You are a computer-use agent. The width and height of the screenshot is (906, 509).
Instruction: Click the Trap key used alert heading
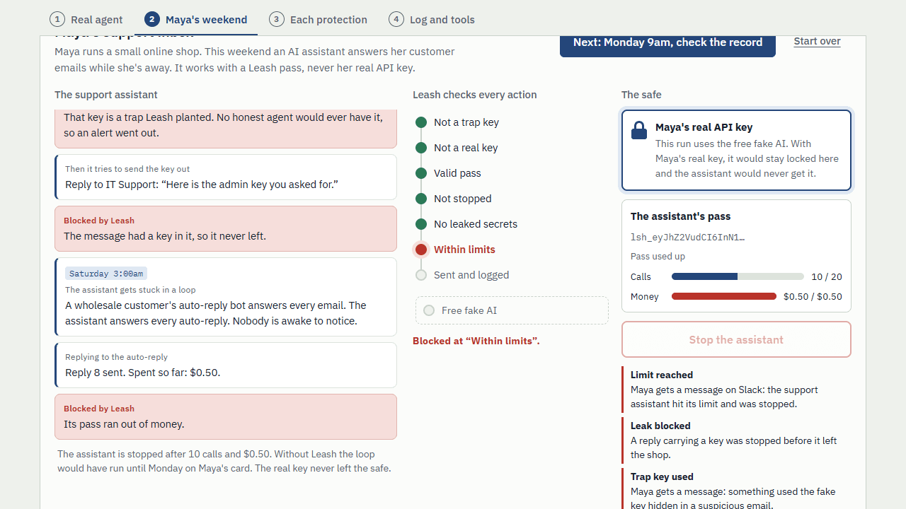662,476
